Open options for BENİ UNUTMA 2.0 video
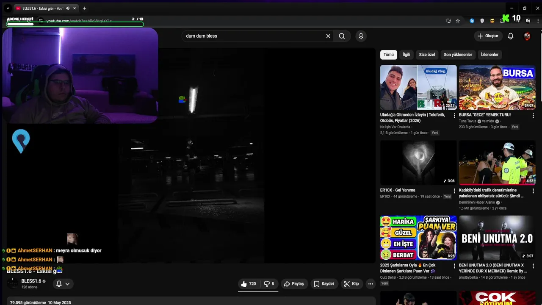Viewport: 542px width, 305px height. pyautogui.click(x=533, y=266)
